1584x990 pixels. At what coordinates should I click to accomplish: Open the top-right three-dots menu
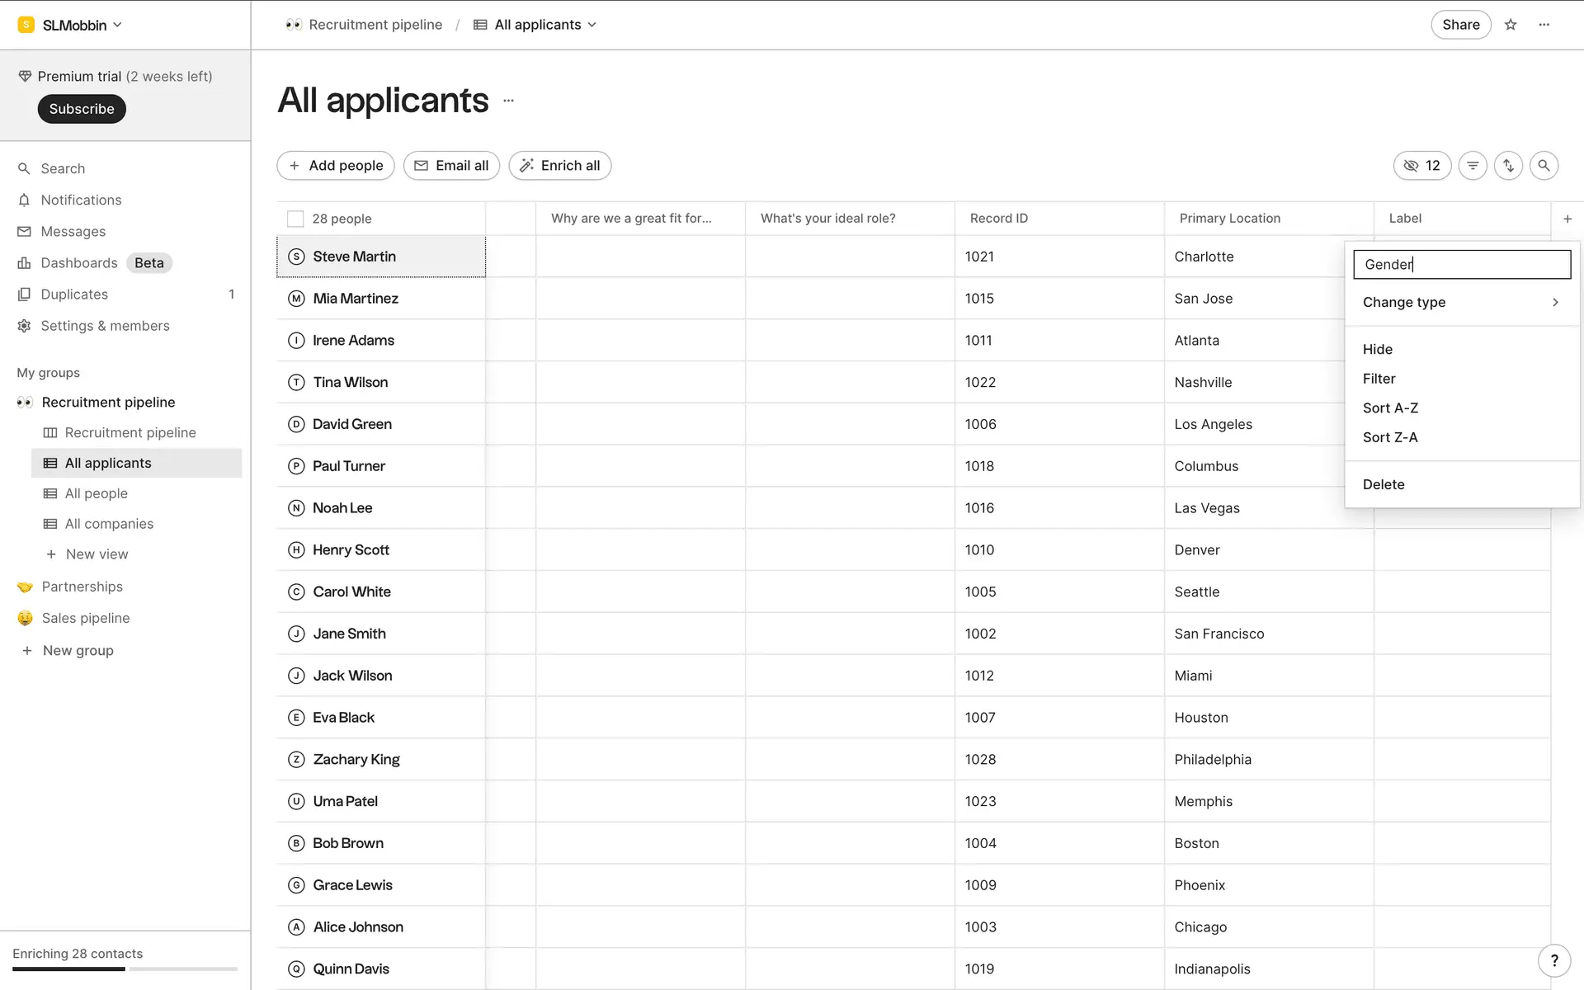[x=1544, y=25]
